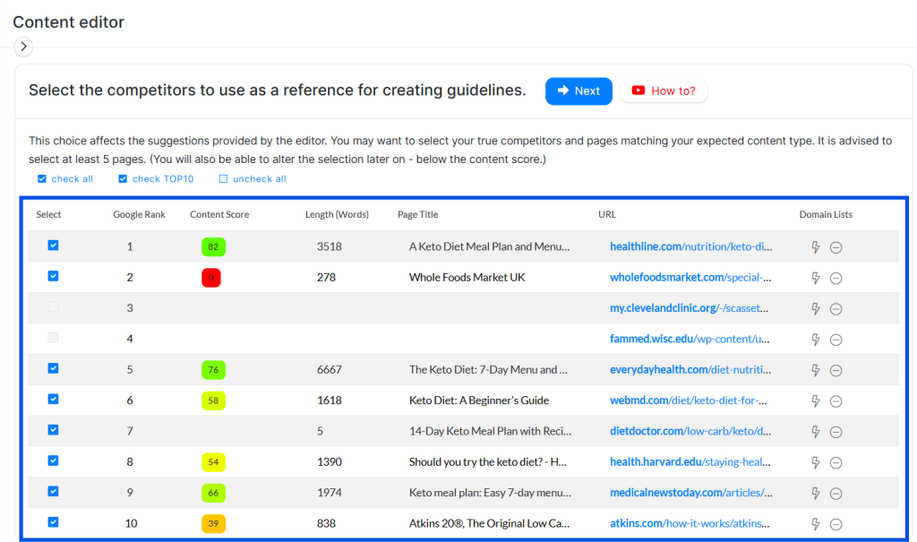Open the How to? video help
The height and width of the screenshot is (542, 917).
663,90
